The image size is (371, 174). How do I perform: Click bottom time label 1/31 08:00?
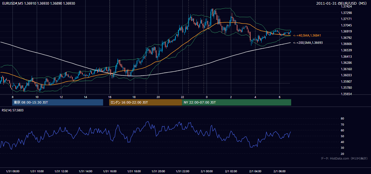pyautogui.click(x=13, y=171)
